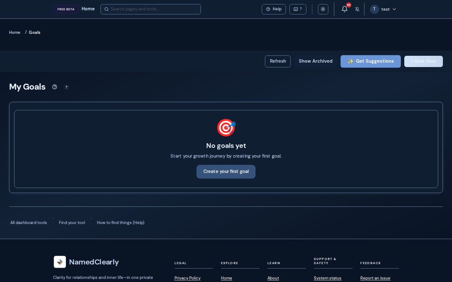Viewport: 452px width, 282px height.
Task: Click the target emoji in empty state
Action: pos(226,128)
